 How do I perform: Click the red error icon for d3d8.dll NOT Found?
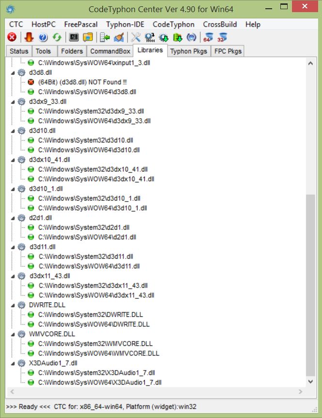pyautogui.click(x=31, y=82)
